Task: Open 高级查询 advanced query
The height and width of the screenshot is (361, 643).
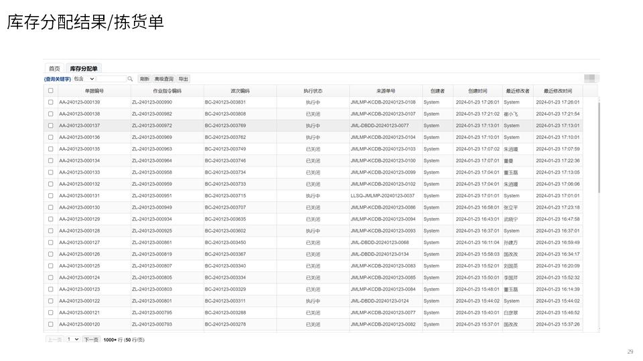Action: point(163,79)
